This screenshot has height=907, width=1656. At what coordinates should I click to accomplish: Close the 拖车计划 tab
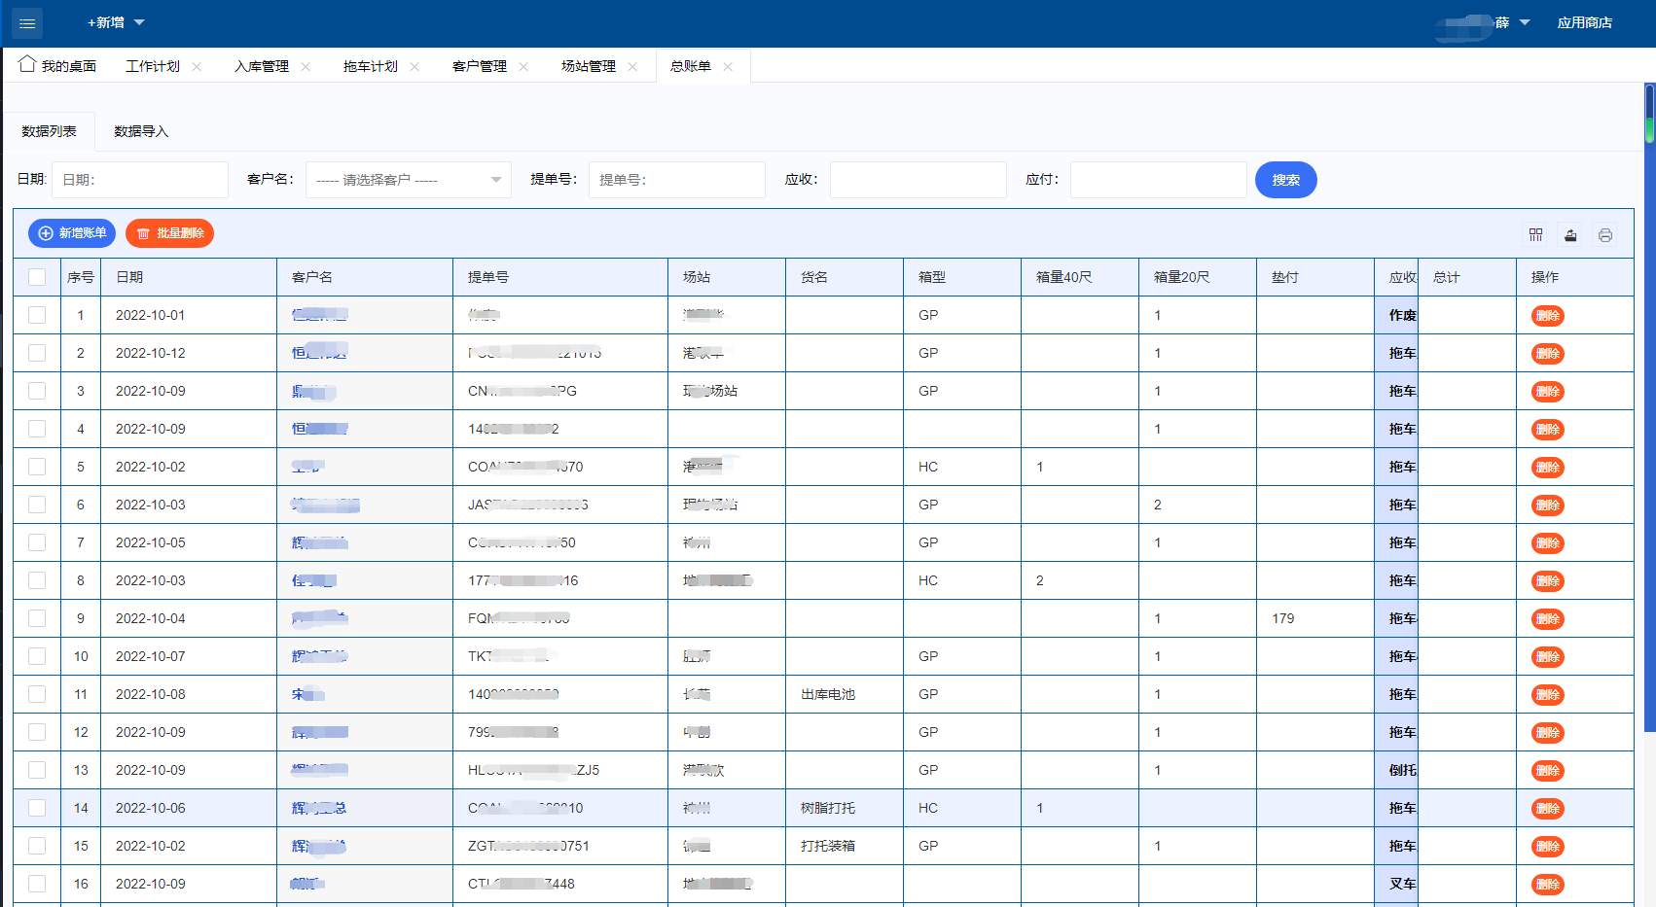click(x=414, y=67)
